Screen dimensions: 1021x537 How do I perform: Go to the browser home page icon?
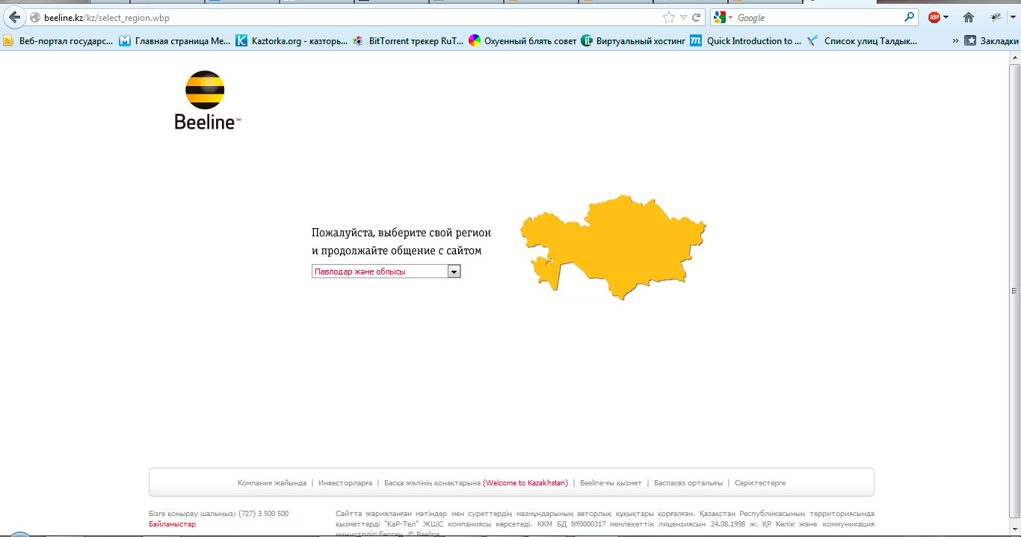(969, 17)
